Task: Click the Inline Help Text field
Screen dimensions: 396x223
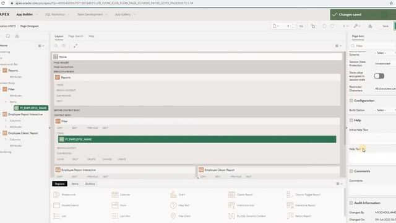Action: (372, 139)
